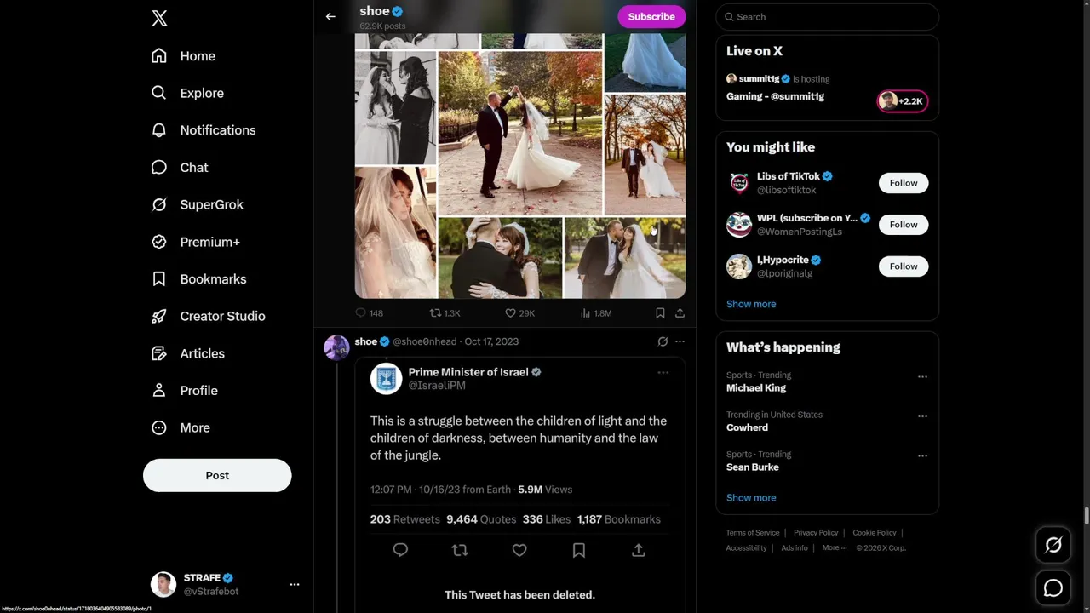This screenshot has width=1090, height=613.
Task: Click the heart icon in the embedded tweet
Action: (519, 550)
